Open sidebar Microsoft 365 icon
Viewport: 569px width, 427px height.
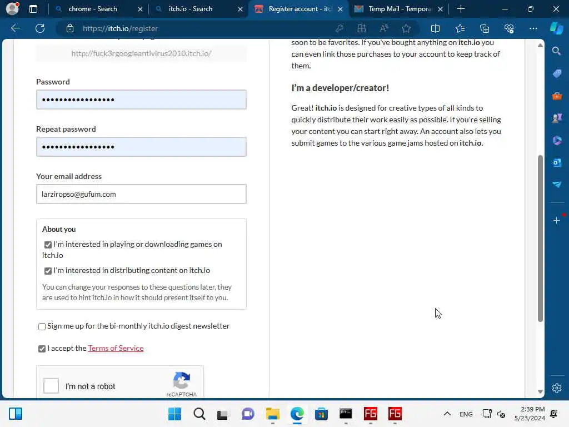[557, 140]
